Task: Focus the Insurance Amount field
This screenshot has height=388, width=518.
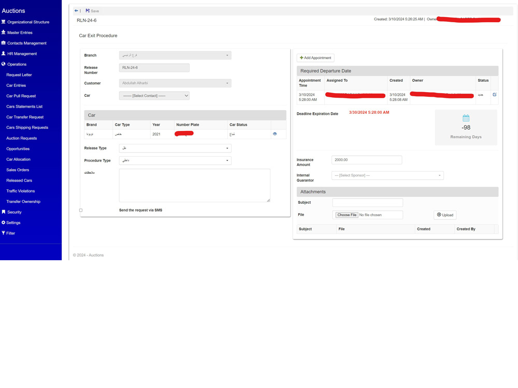Action: [x=367, y=160]
